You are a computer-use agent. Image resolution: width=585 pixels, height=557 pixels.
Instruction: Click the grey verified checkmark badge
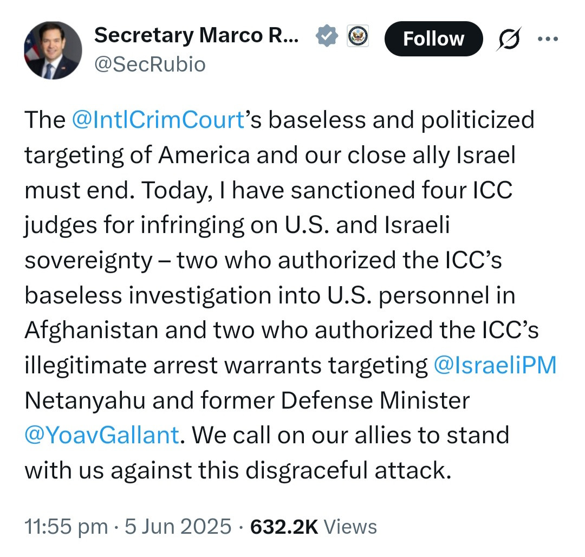(x=326, y=37)
